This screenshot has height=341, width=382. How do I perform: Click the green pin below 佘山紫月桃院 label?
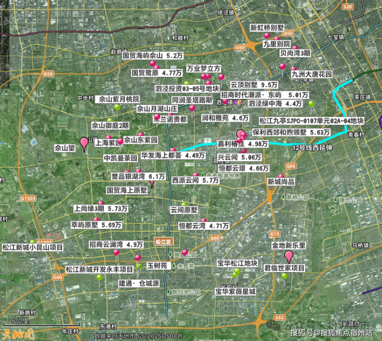coord(117,107)
